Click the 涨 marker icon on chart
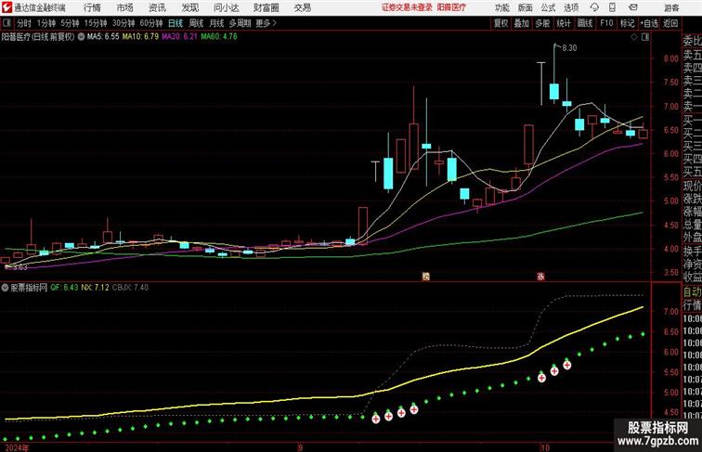Image resolution: width=702 pixels, height=452 pixels. [x=540, y=277]
